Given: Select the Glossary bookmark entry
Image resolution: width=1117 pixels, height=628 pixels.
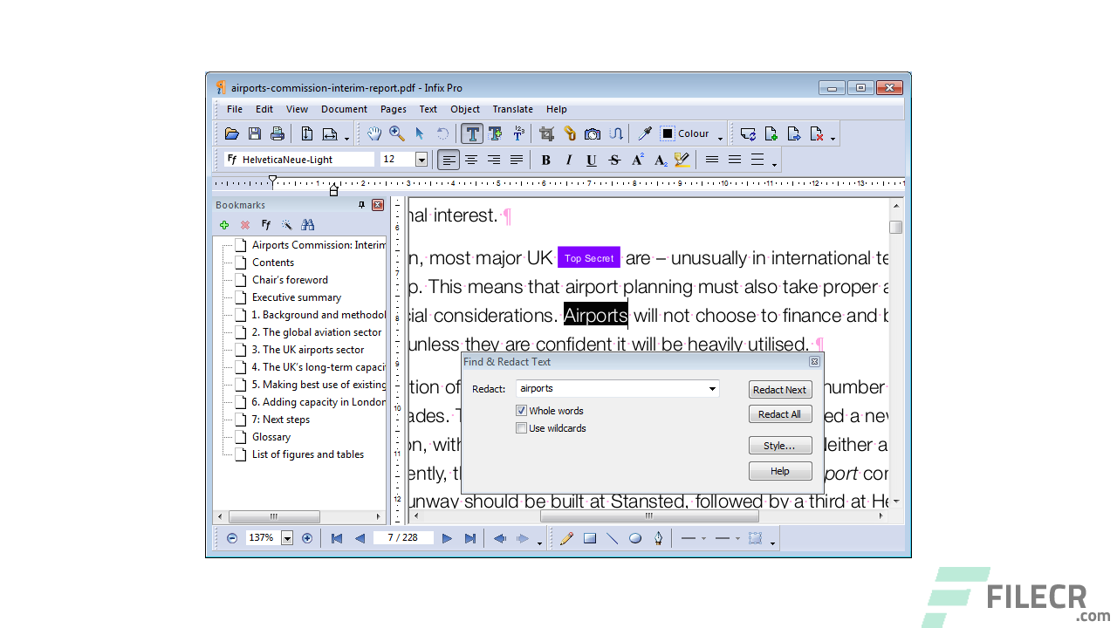Looking at the screenshot, I should [271, 436].
